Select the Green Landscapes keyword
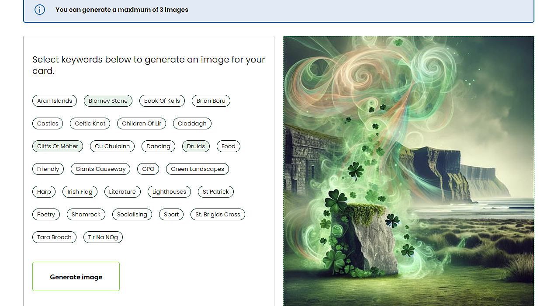 (198, 169)
